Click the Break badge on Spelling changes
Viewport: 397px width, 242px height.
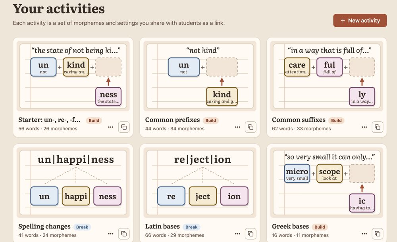click(x=82, y=227)
